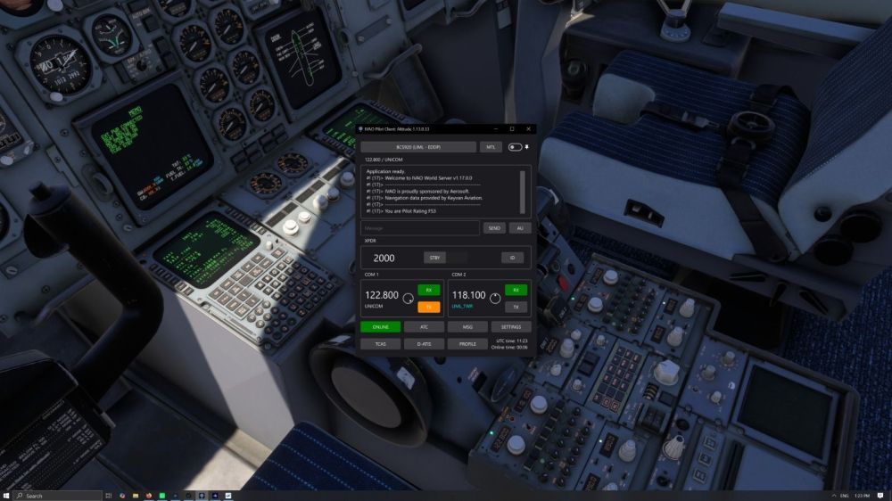The height and width of the screenshot is (501, 892).
Task: Click the COM 1 volume knob
Action: click(408, 299)
